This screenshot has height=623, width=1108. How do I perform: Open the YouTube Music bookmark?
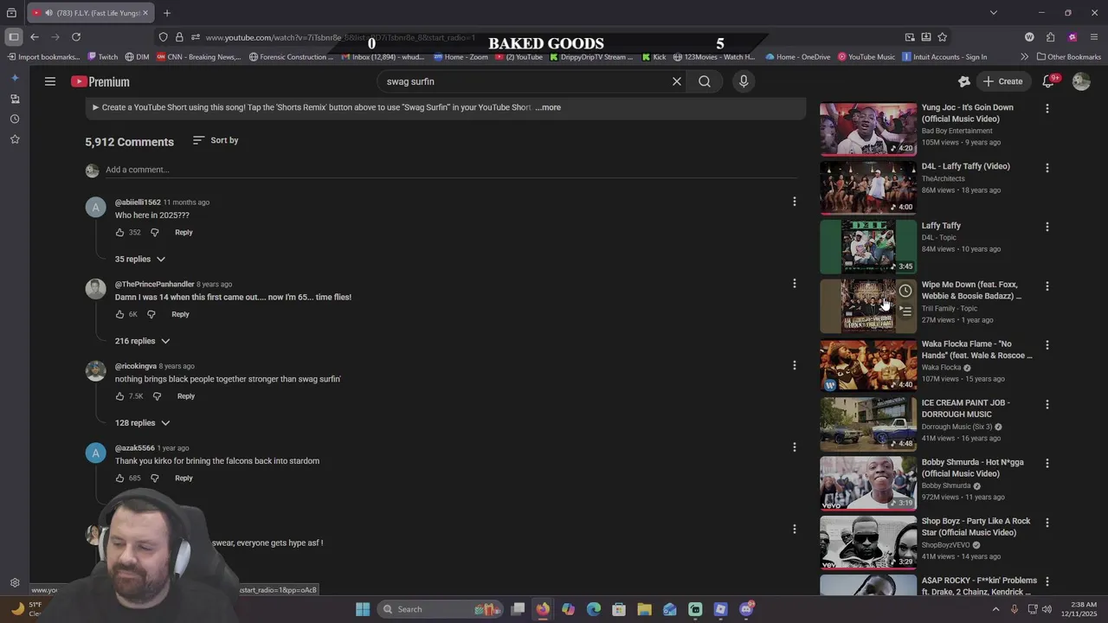866,57
